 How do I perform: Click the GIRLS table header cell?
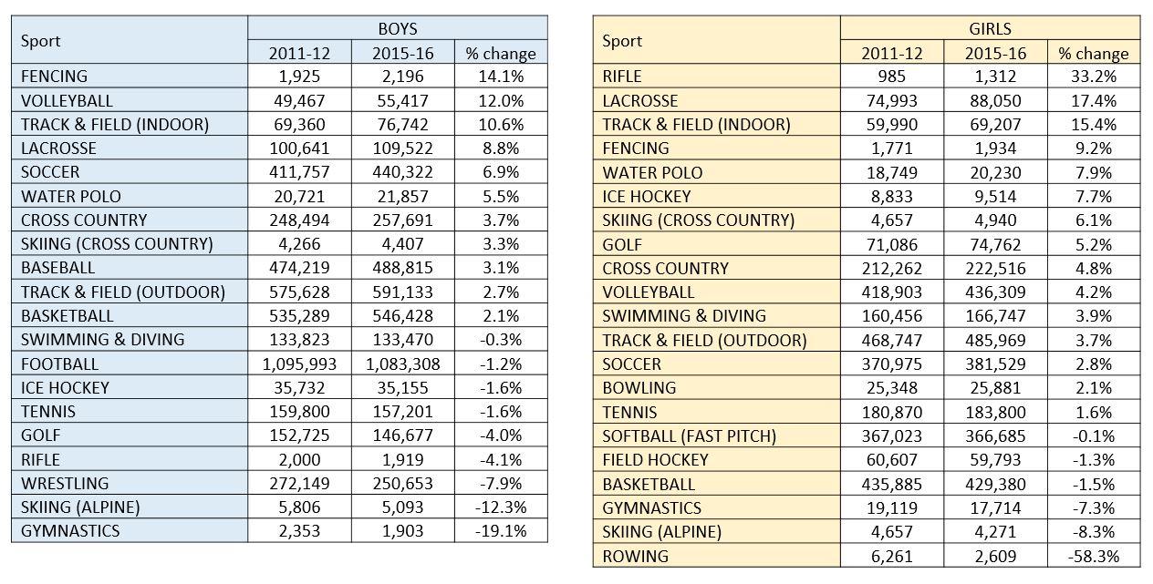click(x=990, y=29)
